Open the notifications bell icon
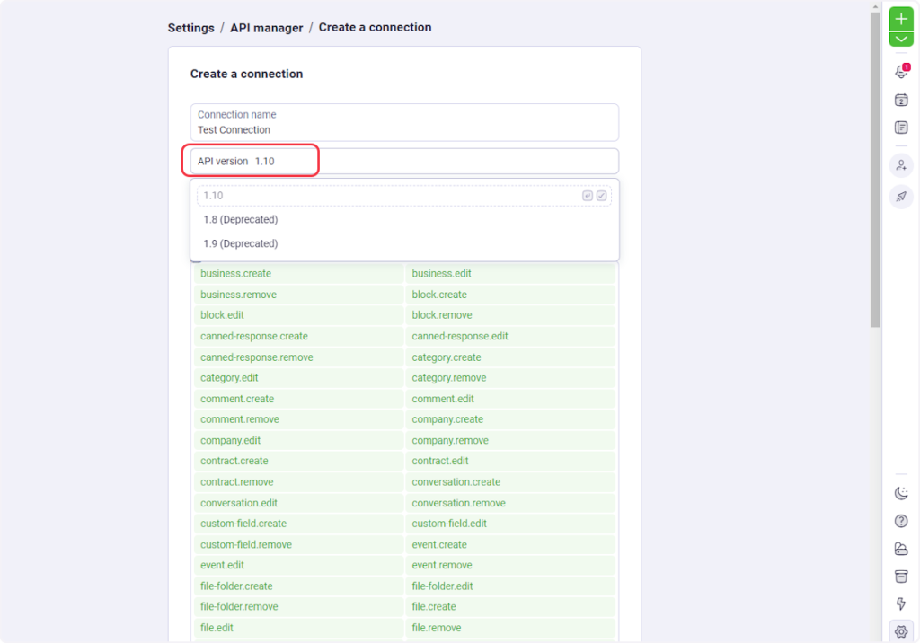Viewport: 920px width, 643px height. 901,72
